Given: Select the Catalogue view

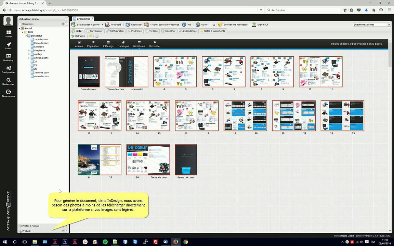Looking at the screenshot, I should click(x=123, y=44).
